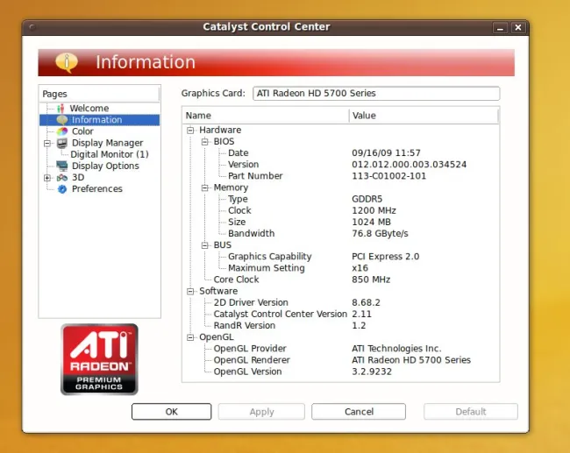The image size is (570, 453).
Task: Collapse the BIOS subsection
Action: 204,142
